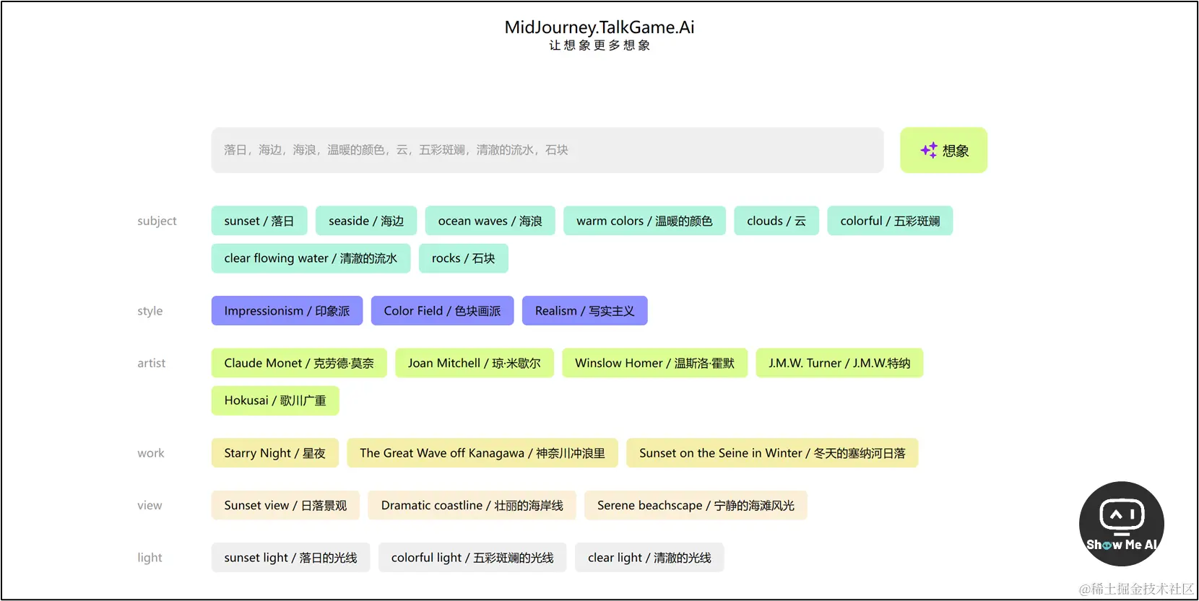Select clear flowing water / 清澈的流水 tag
The height and width of the screenshot is (601, 1199).
pos(311,258)
